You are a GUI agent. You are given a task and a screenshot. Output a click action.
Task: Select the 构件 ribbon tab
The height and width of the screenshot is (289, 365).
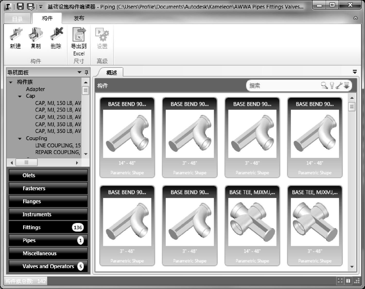click(47, 18)
